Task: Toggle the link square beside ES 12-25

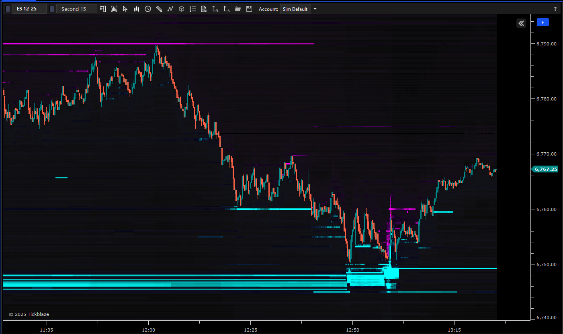Action: [x=8, y=9]
